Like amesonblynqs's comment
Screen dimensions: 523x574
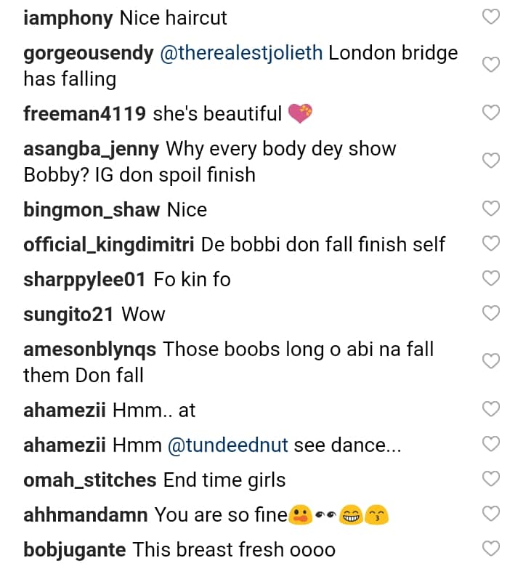click(x=492, y=361)
